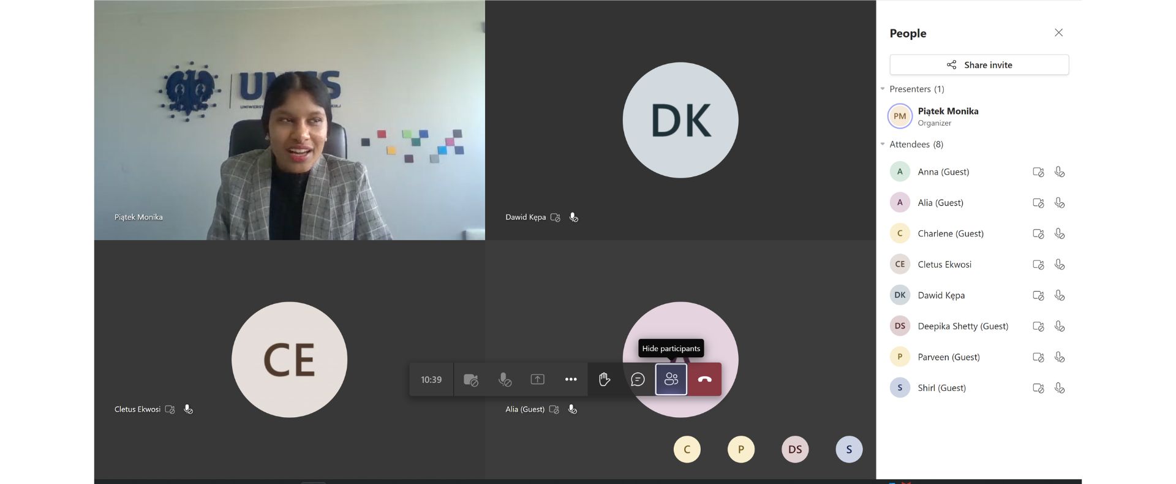Image resolution: width=1176 pixels, height=484 pixels.
Task: Click the Share invite button
Action: point(979,65)
